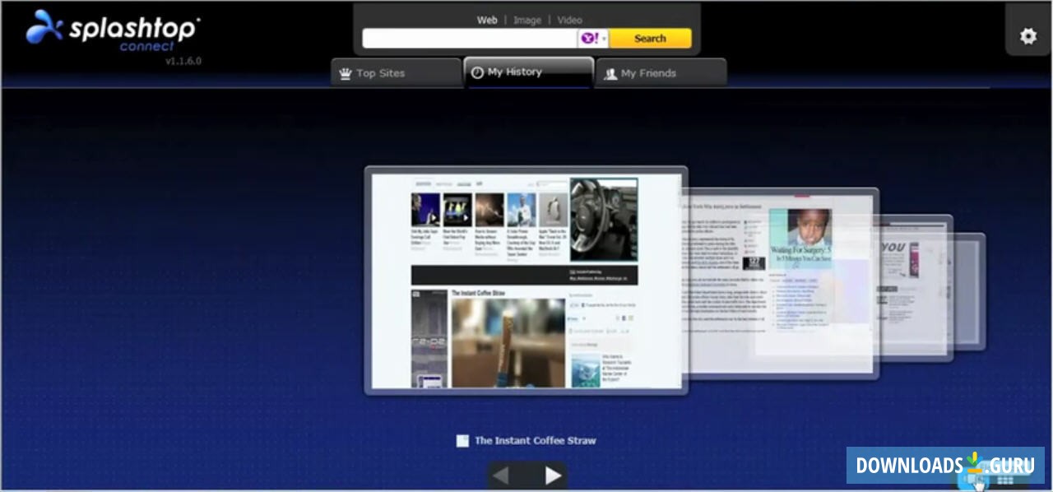1053x492 pixels.
Task: Click the Instant Coffee Straw title text
Action: pos(536,441)
